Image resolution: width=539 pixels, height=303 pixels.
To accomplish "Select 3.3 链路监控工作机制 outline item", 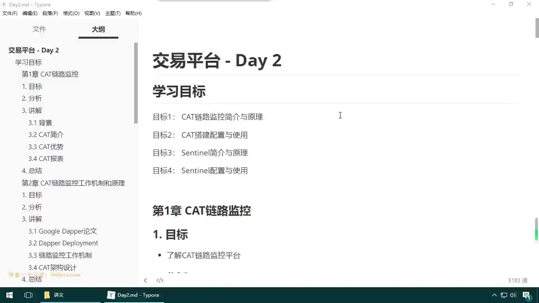I will click(x=60, y=255).
